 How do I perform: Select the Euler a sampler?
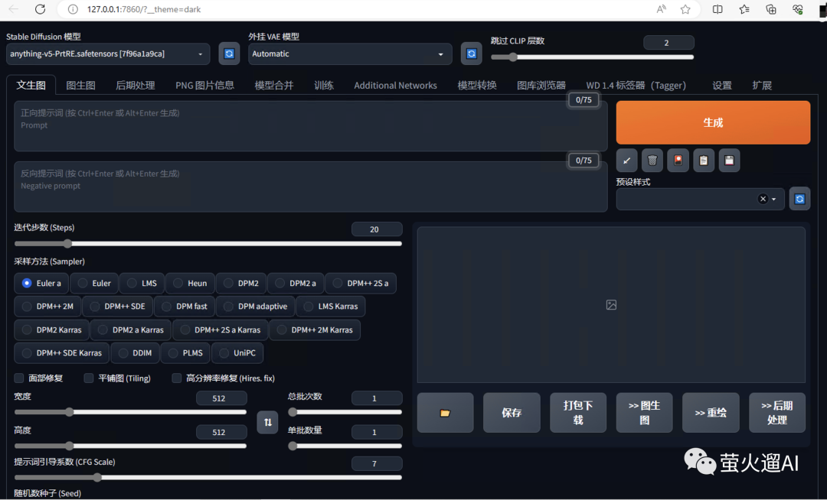pyautogui.click(x=41, y=283)
